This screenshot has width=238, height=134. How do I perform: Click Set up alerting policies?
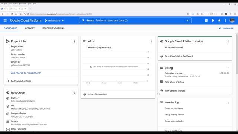(174, 115)
